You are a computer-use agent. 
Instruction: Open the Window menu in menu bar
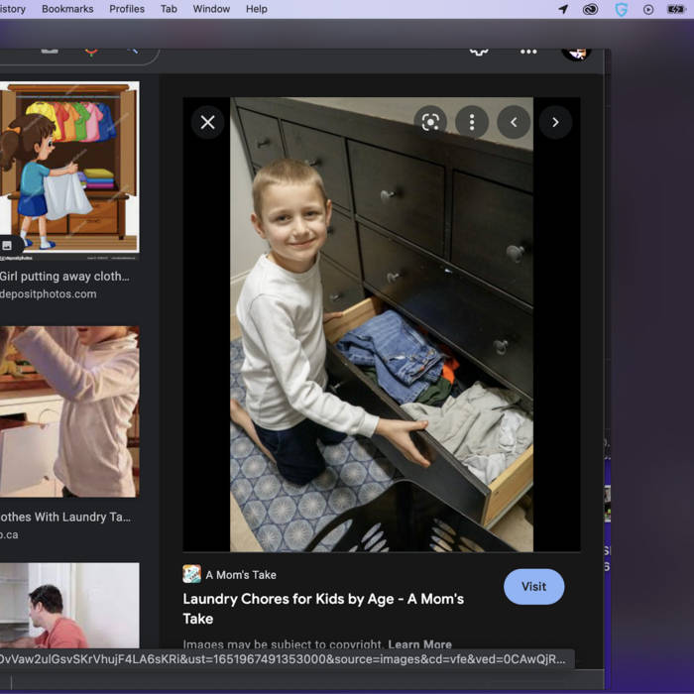[x=211, y=9]
